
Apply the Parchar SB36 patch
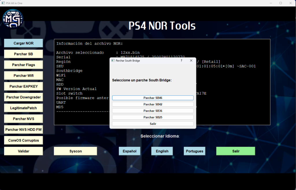pos(153,111)
